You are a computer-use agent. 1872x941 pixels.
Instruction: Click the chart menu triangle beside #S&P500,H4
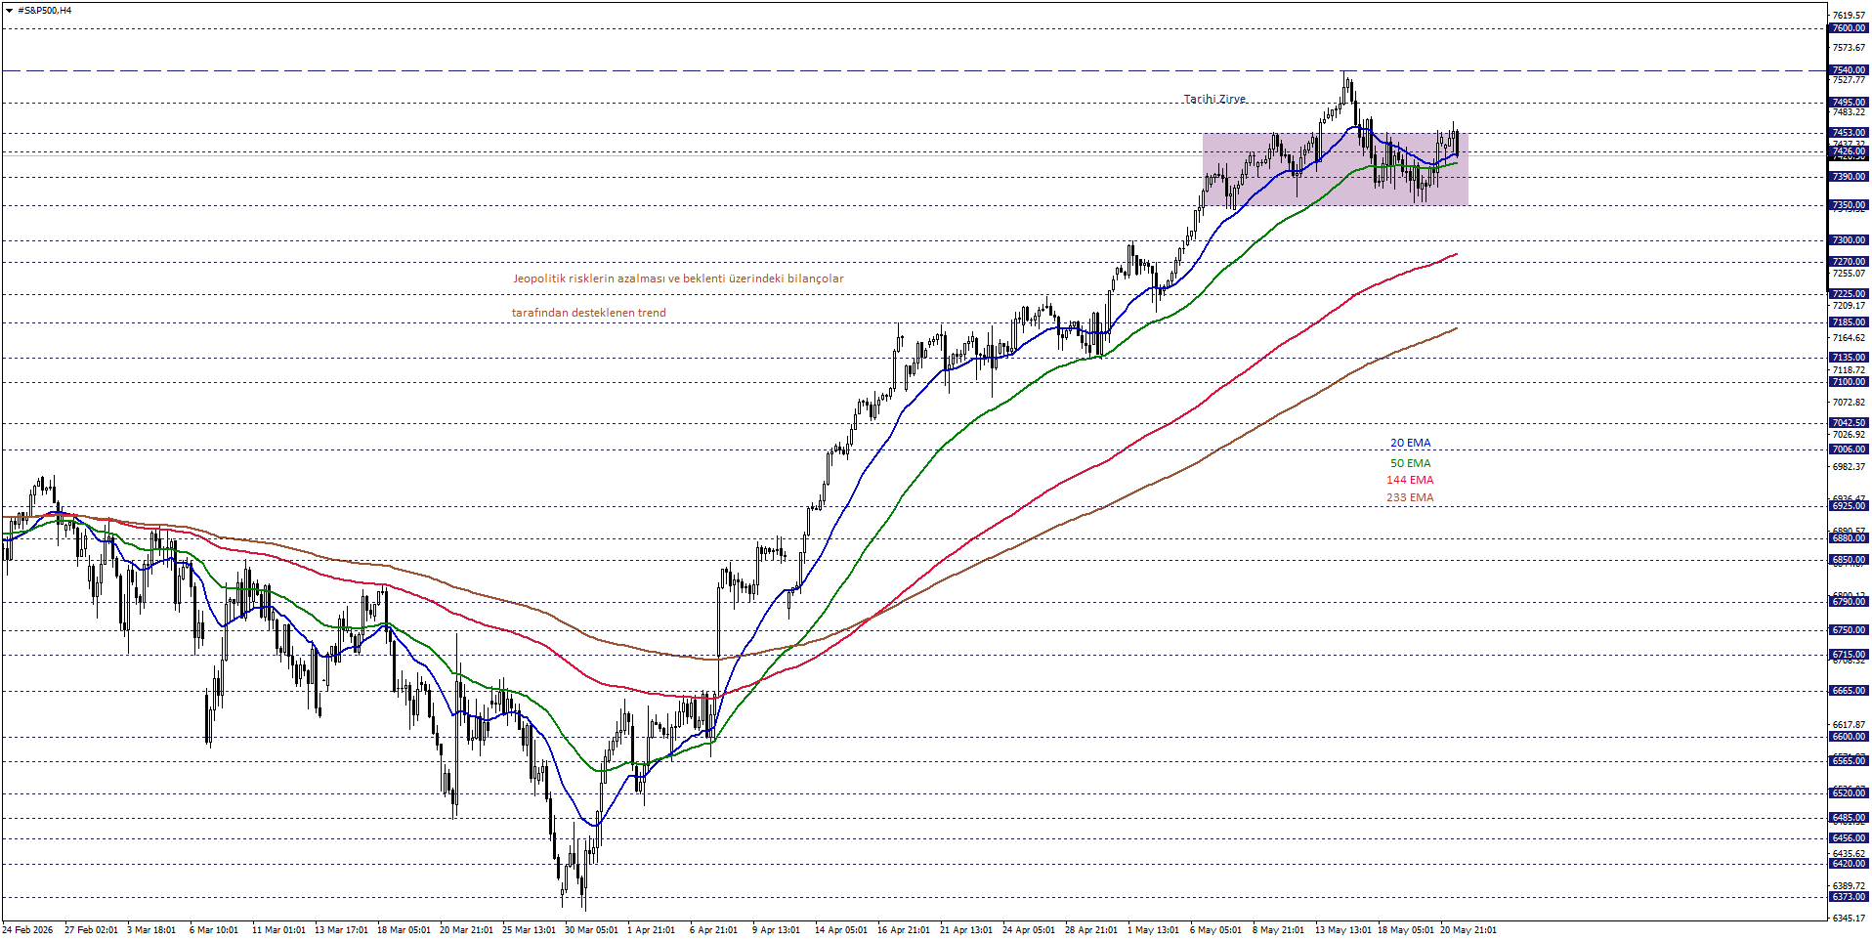click(9, 11)
